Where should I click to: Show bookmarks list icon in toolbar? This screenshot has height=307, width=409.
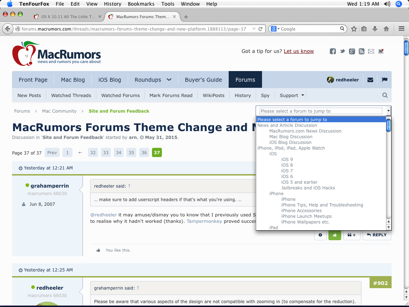(364, 29)
